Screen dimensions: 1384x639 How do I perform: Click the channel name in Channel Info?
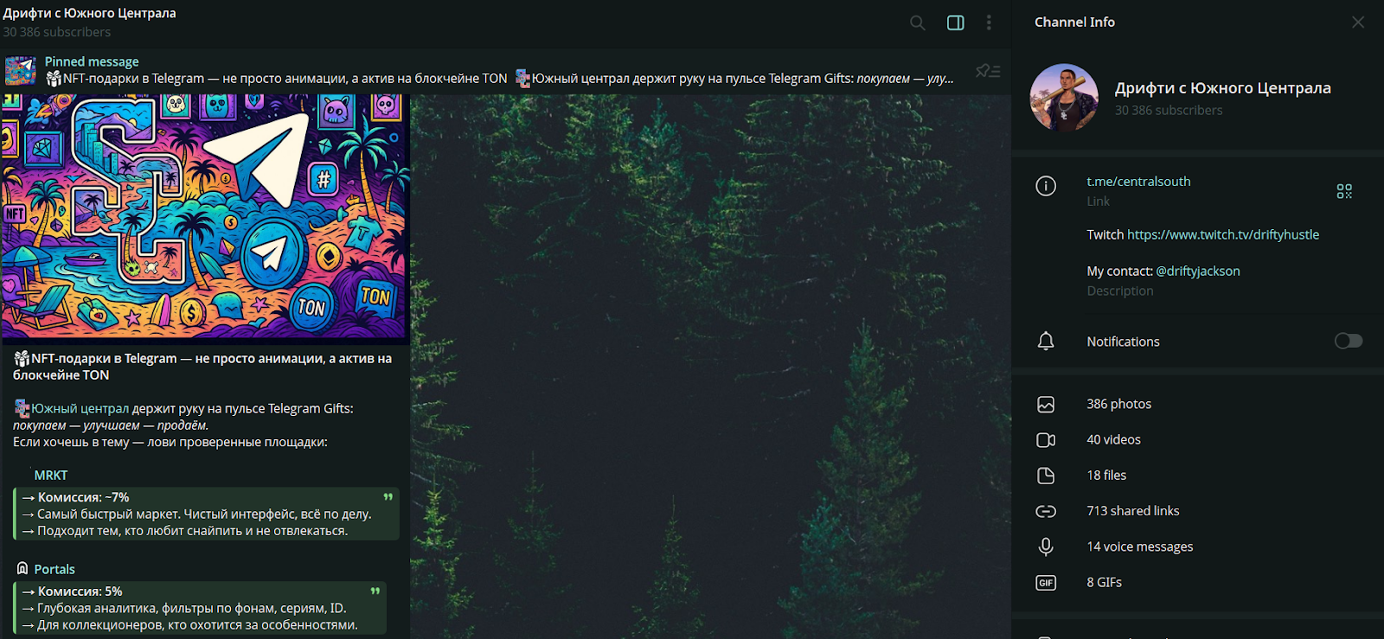[x=1223, y=88]
